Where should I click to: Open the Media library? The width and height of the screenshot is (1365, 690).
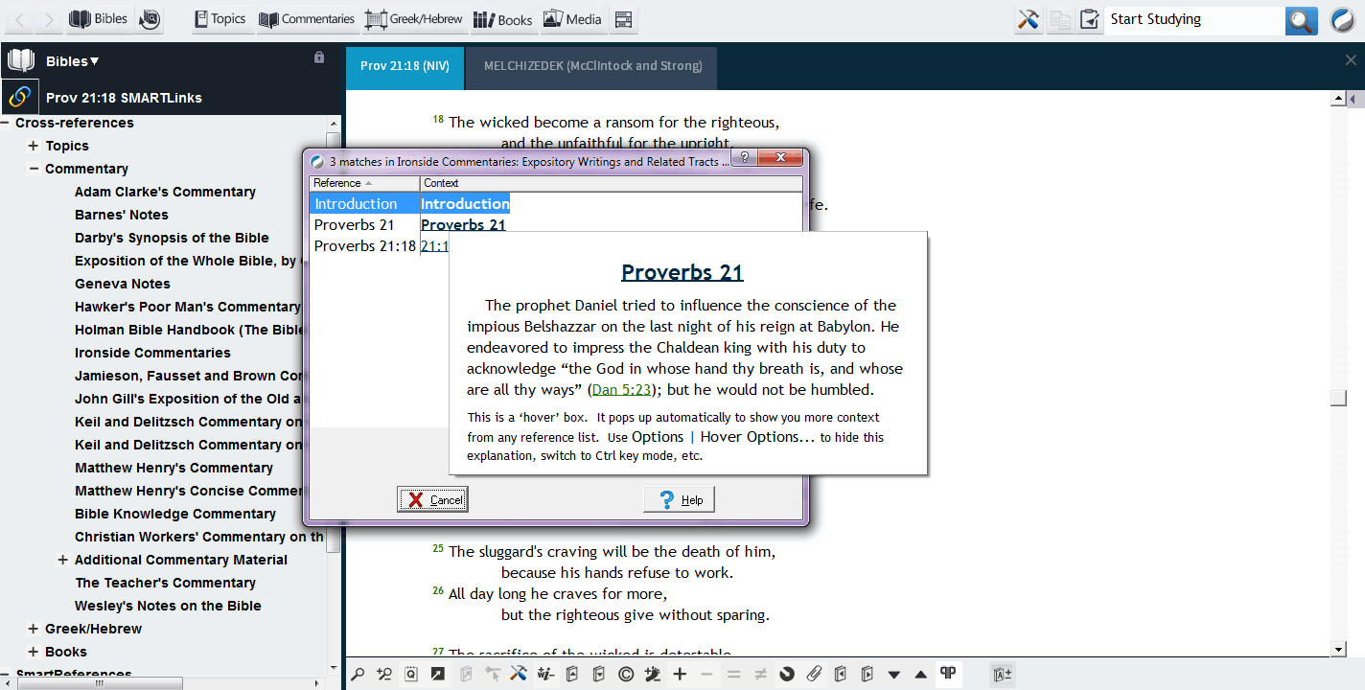coord(572,19)
